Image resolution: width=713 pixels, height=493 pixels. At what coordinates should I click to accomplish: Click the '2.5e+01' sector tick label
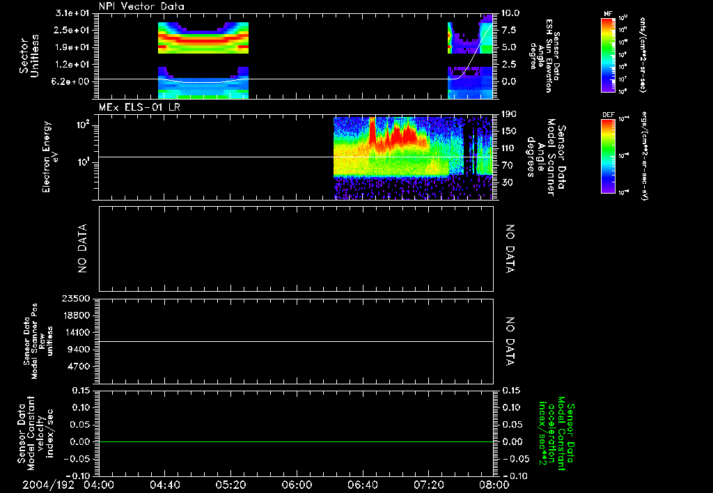[72, 30]
